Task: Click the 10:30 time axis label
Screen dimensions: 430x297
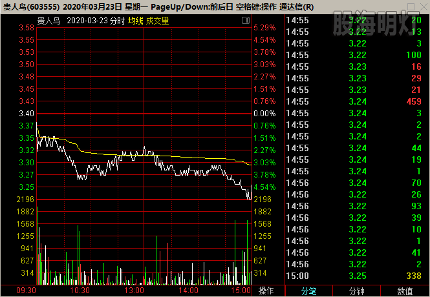Action: pos(80,291)
